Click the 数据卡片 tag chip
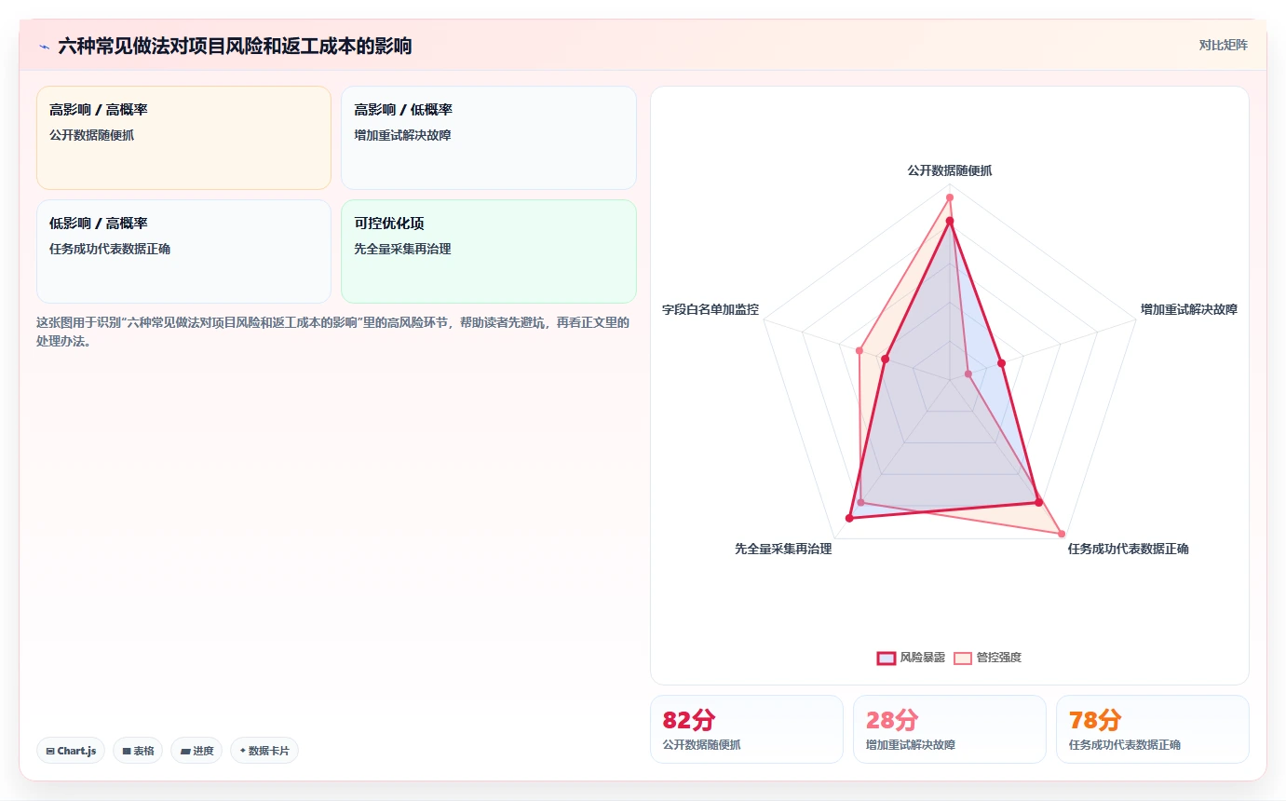The width and height of the screenshot is (1286, 801). pos(264,751)
